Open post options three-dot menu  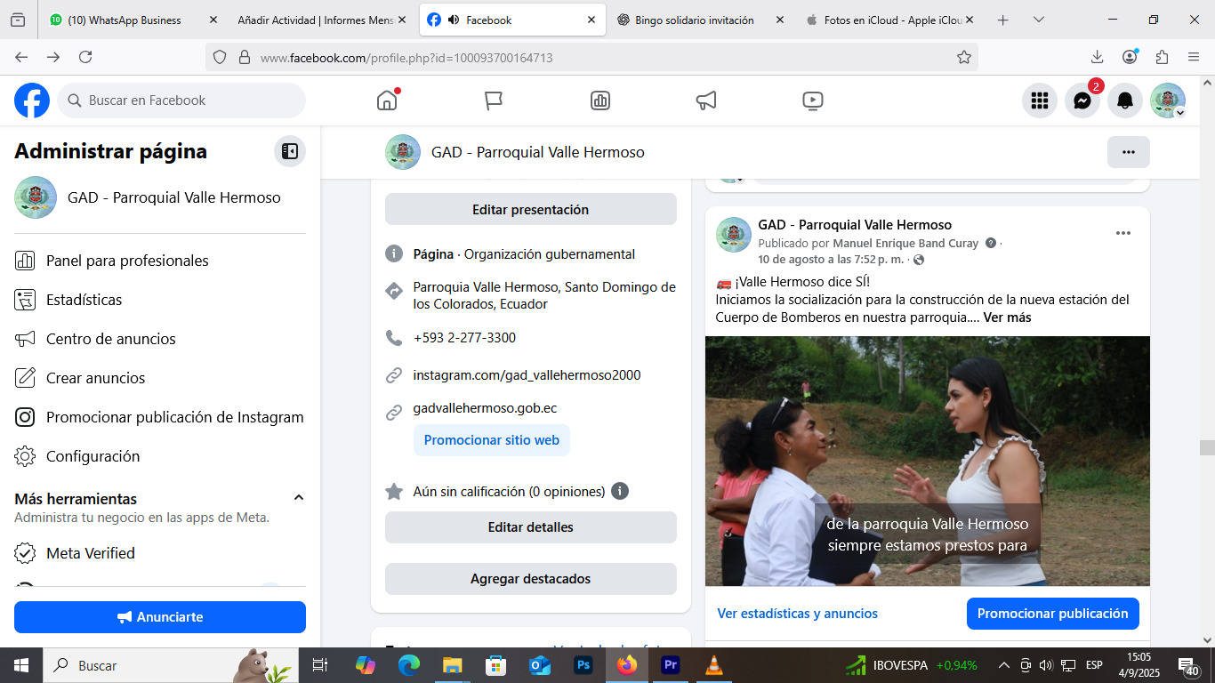pyautogui.click(x=1122, y=233)
